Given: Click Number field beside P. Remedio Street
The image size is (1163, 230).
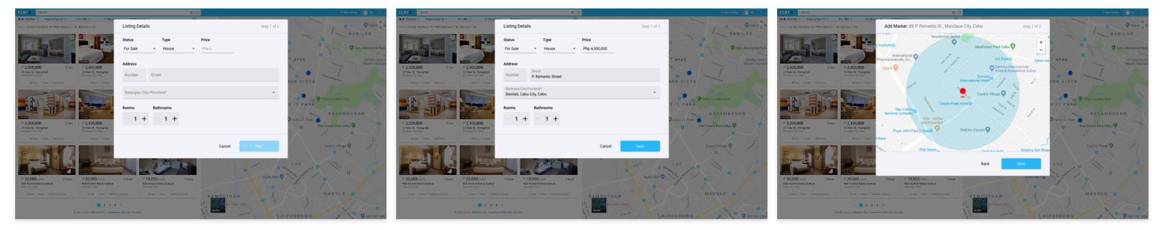Looking at the screenshot, I should pos(515,75).
